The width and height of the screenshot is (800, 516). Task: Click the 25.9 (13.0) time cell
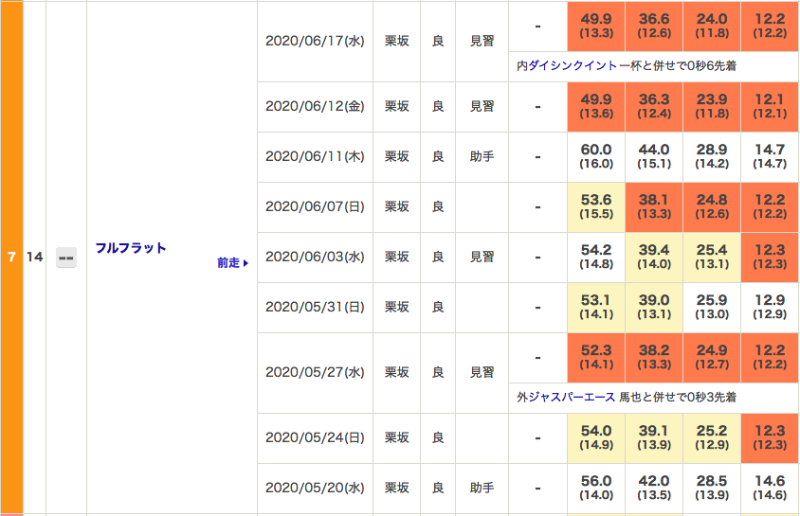712,307
